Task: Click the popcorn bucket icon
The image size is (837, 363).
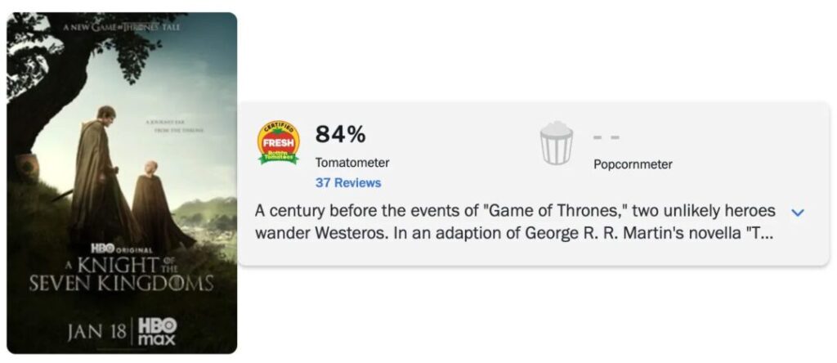Action: click(557, 143)
